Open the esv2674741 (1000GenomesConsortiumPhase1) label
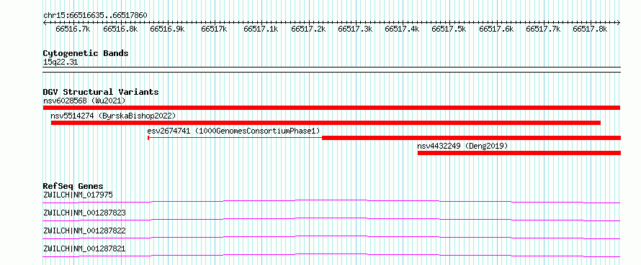 (x=233, y=131)
